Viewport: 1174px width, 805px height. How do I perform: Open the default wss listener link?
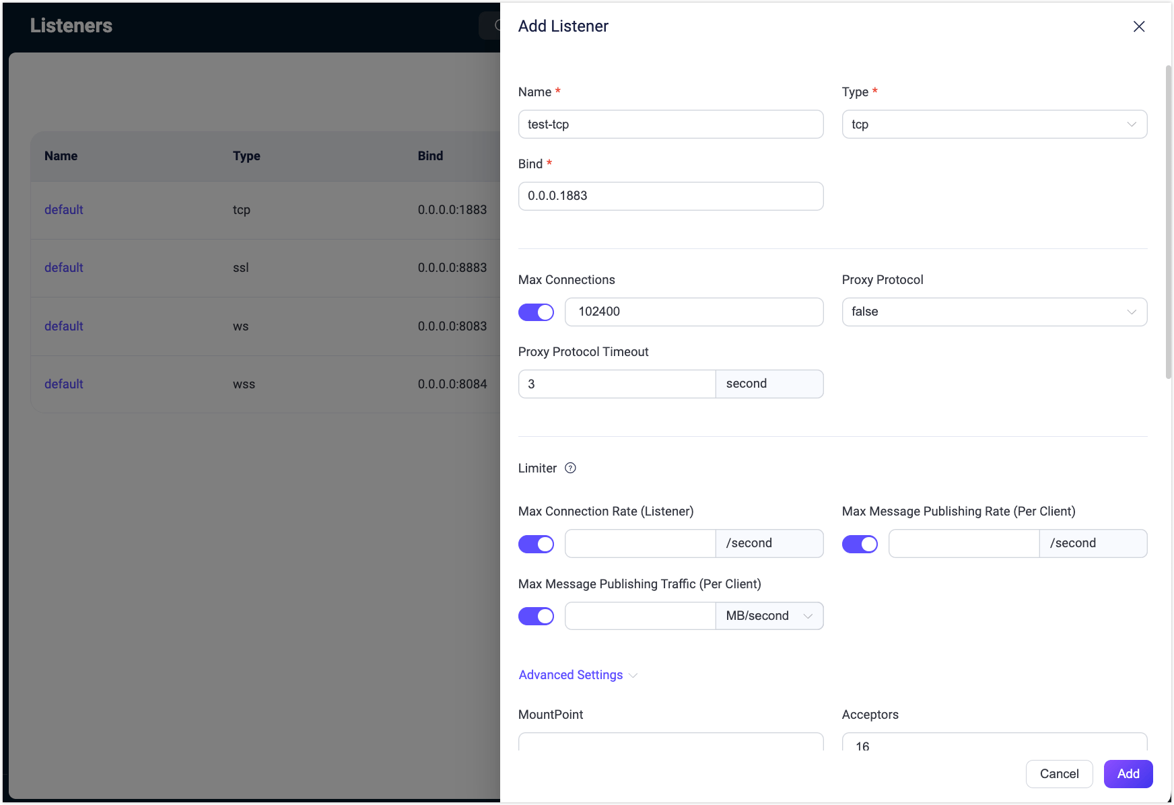click(64, 384)
